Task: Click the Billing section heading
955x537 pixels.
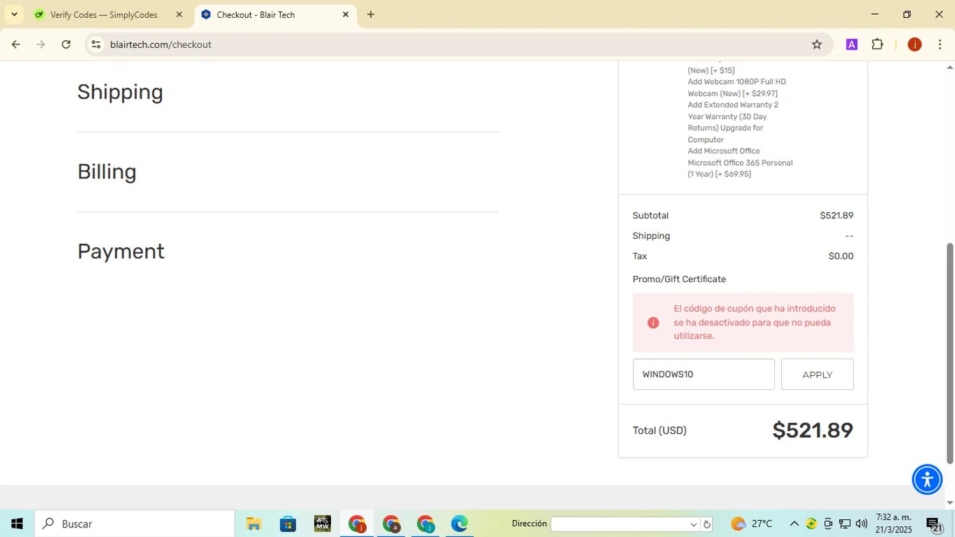Action: click(107, 171)
